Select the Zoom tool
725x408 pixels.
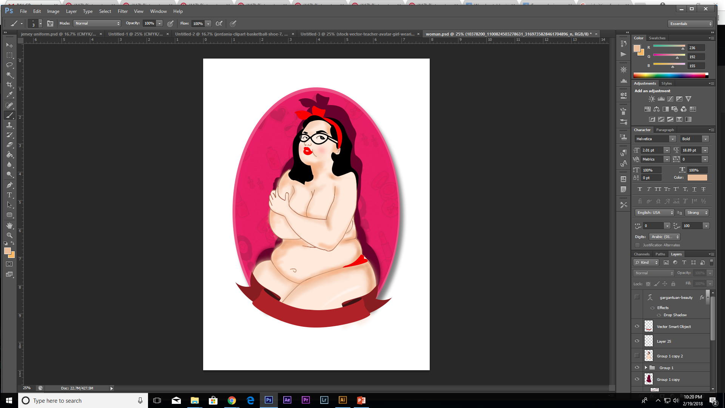(x=9, y=235)
